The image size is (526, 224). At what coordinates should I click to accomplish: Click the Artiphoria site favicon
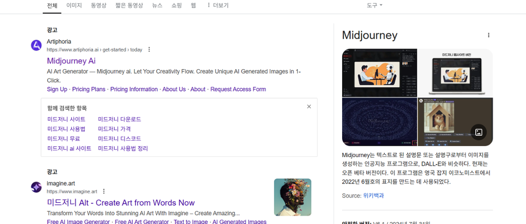(x=36, y=45)
